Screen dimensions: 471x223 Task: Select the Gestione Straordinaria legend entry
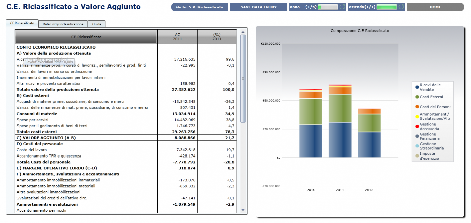pyautogui.click(x=430, y=146)
